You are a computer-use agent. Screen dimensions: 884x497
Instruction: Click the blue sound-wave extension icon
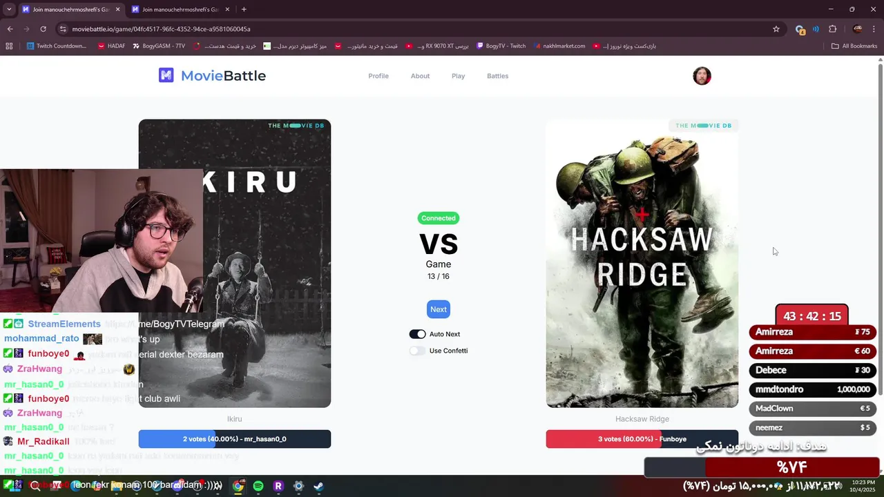click(816, 29)
